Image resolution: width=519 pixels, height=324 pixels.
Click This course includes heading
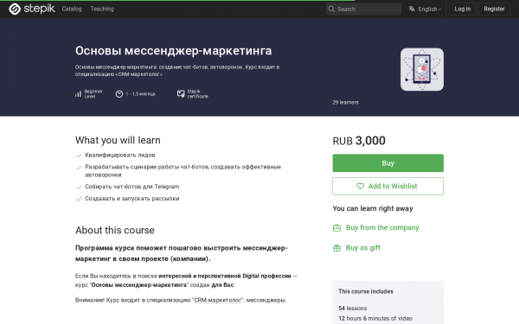366,291
